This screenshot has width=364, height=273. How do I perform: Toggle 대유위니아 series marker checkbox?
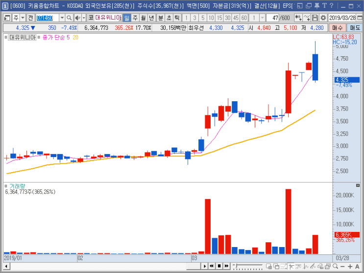click(6, 37)
